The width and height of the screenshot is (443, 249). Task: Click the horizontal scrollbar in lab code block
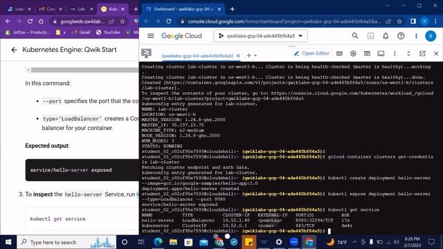[x=84, y=70]
